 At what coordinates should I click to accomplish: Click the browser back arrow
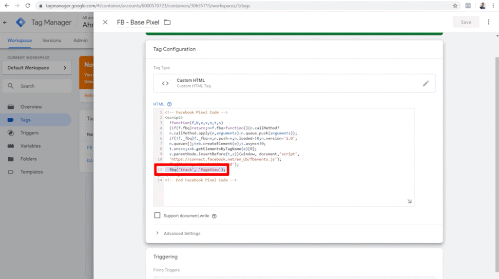click(x=7, y=6)
